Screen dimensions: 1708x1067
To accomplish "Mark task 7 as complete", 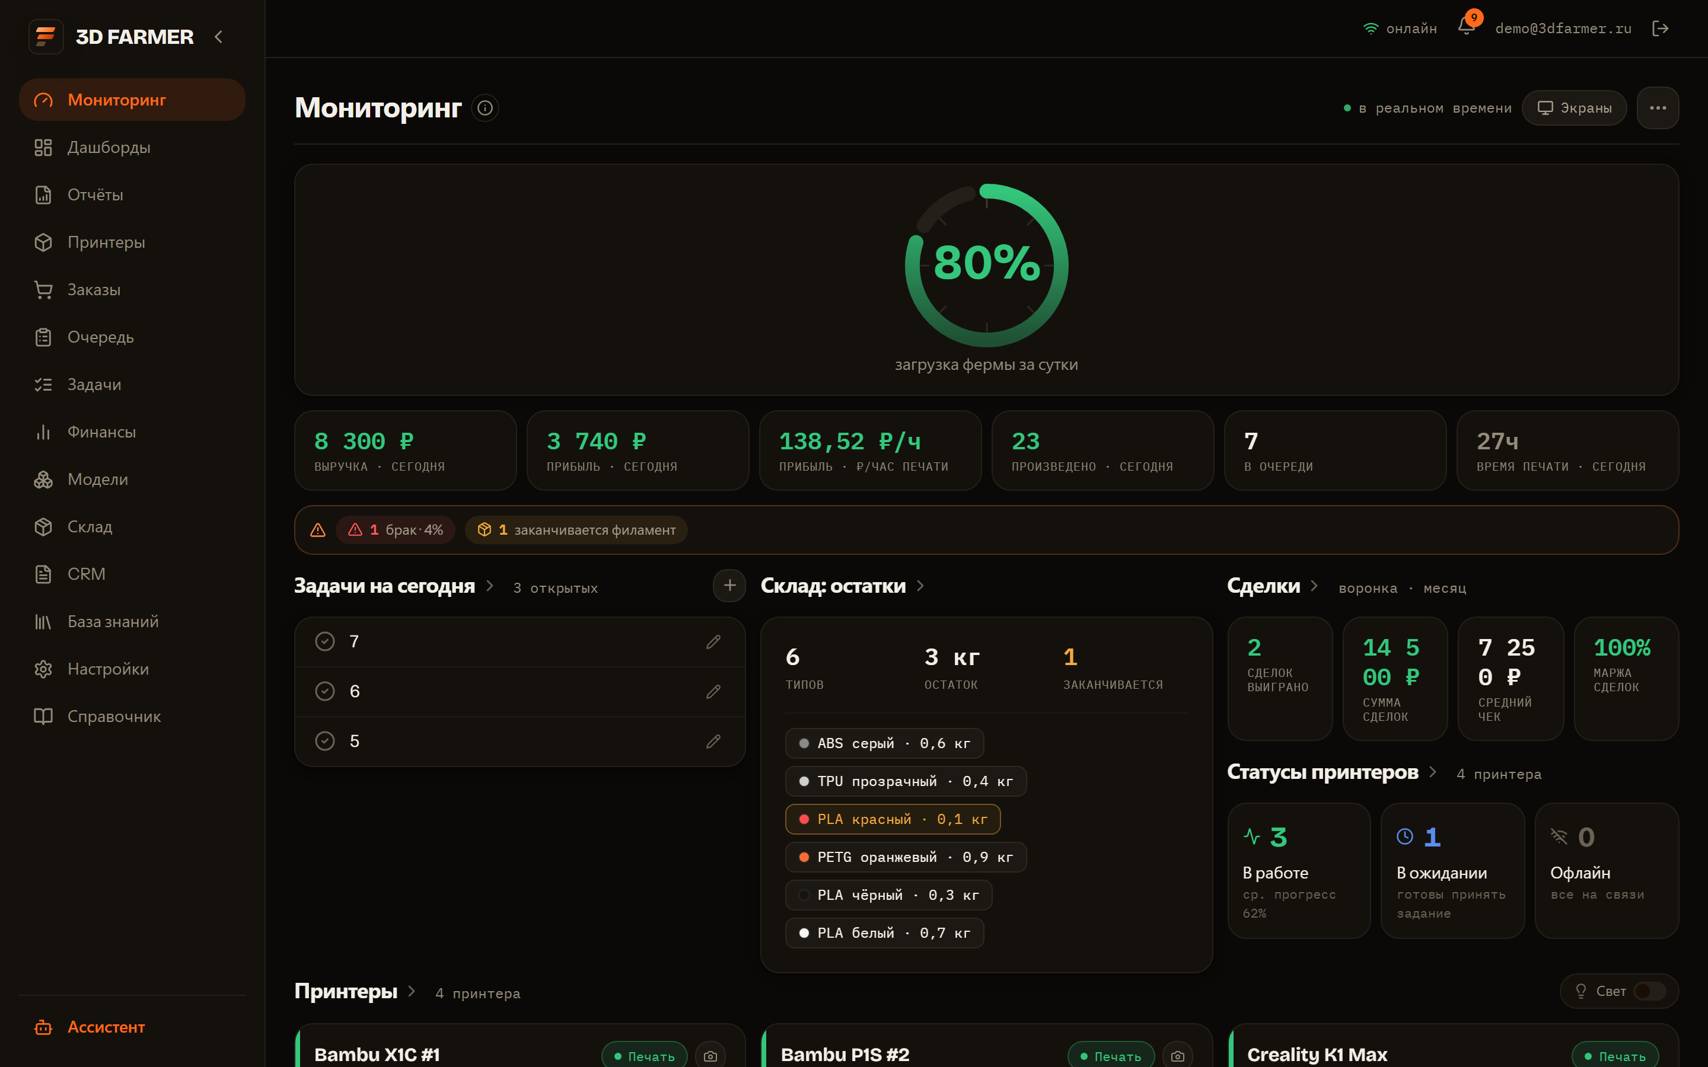I will pos(324,641).
